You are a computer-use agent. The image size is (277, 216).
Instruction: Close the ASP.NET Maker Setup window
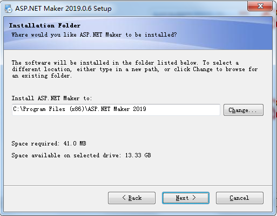point(260,6)
